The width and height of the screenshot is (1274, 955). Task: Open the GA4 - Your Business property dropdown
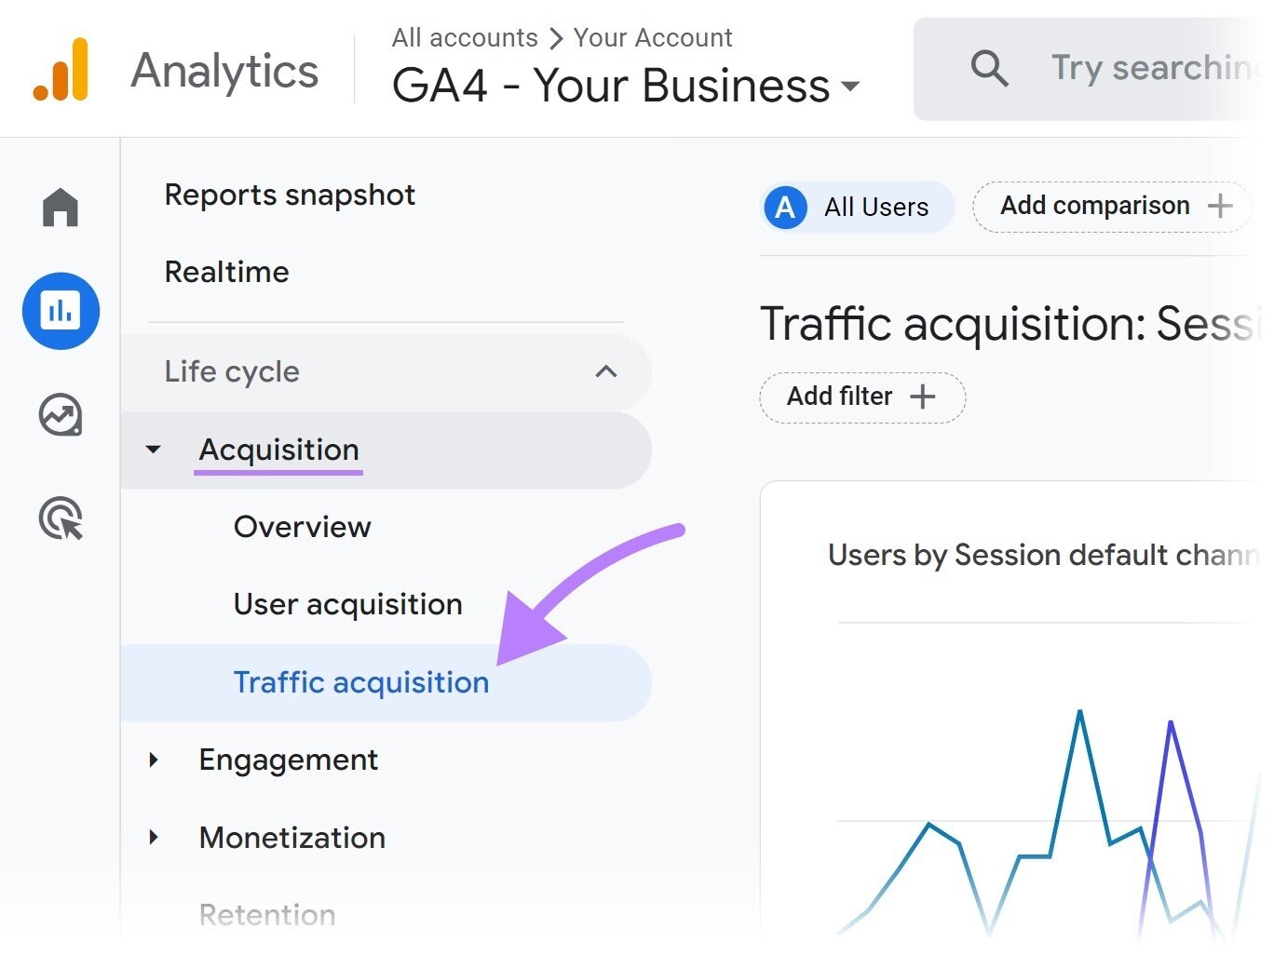(x=850, y=87)
